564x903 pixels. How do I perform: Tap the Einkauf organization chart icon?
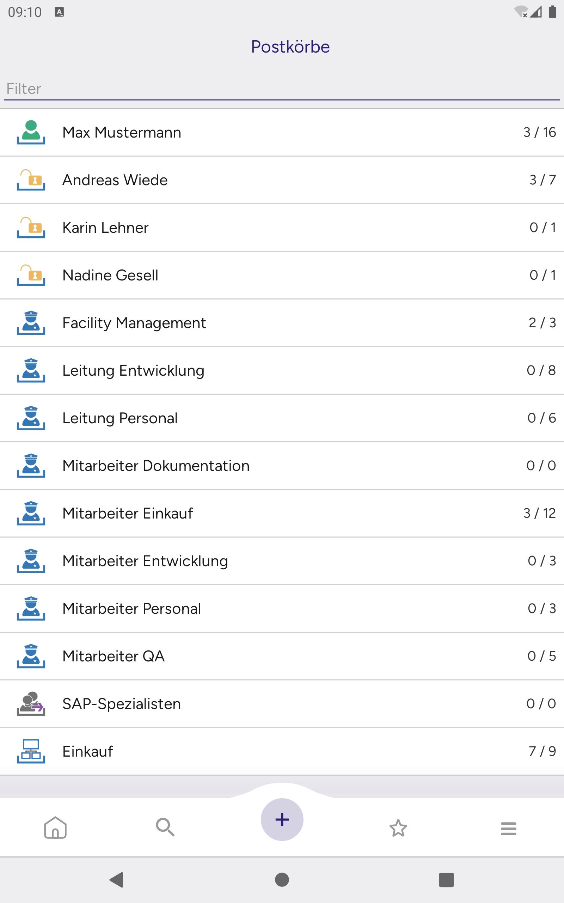(31, 751)
